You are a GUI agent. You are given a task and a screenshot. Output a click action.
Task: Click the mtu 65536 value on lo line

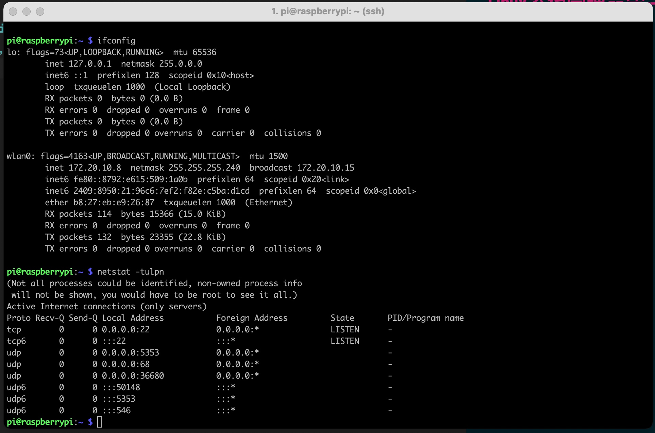coord(204,52)
